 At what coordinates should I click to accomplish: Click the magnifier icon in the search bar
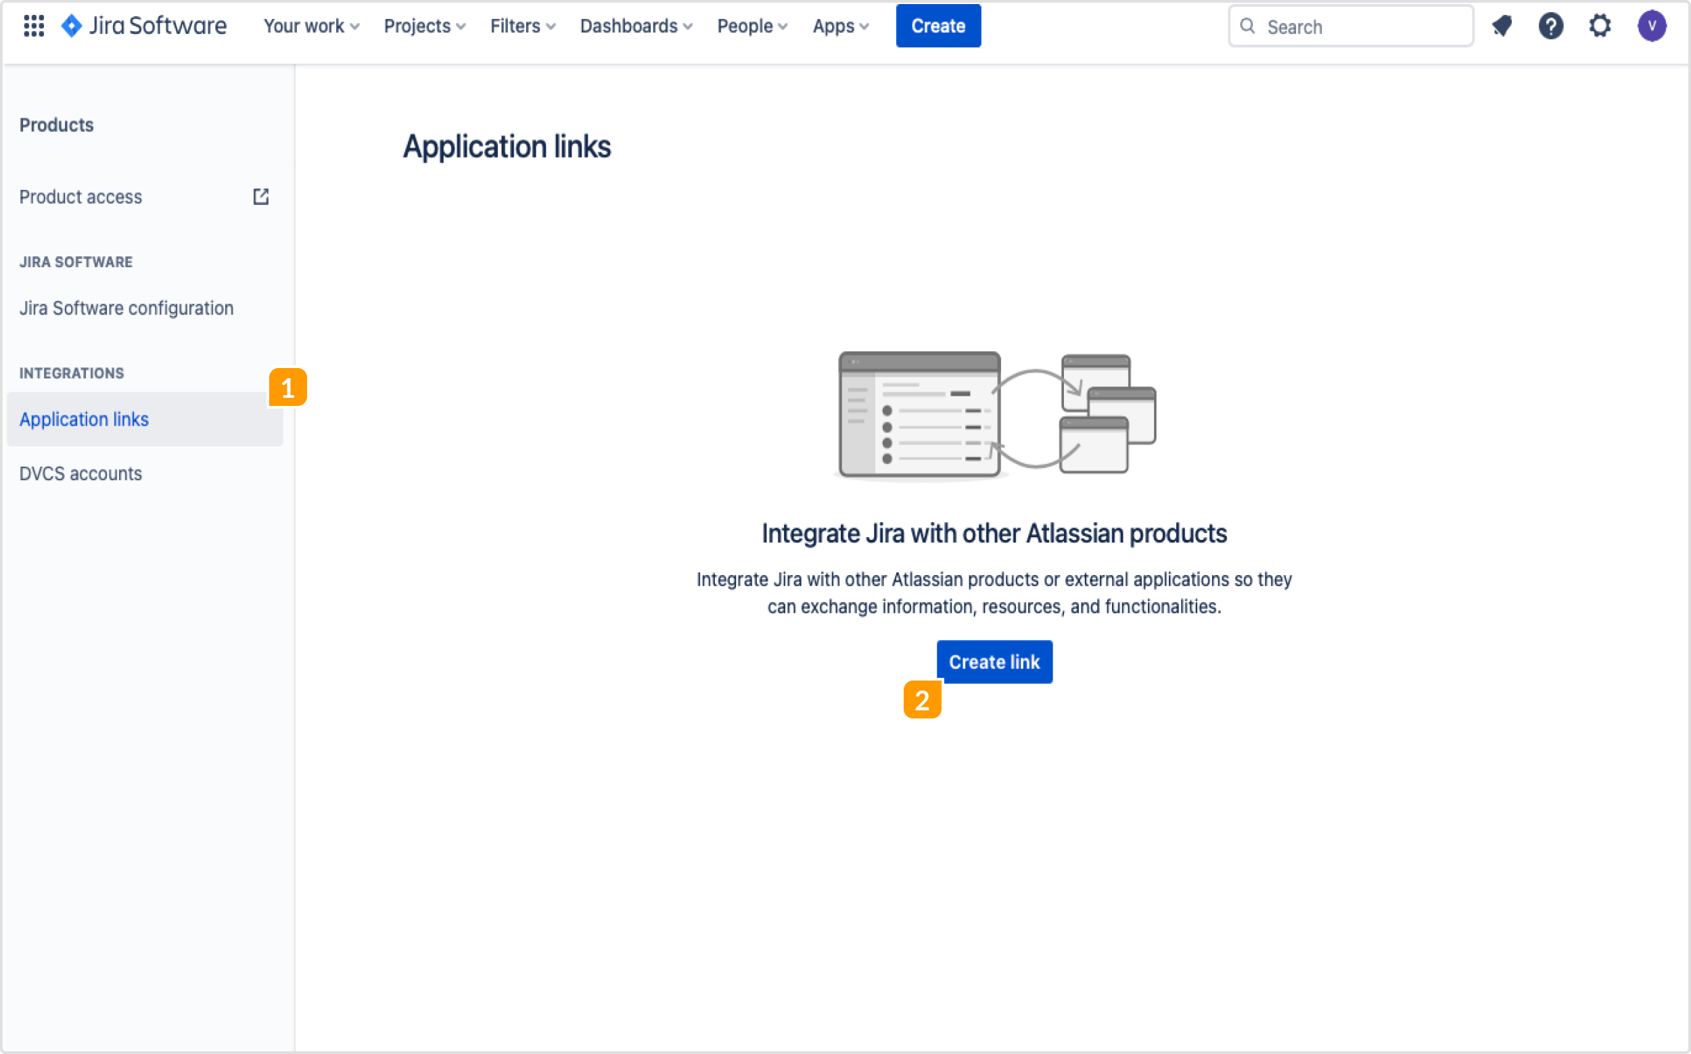click(1247, 26)
